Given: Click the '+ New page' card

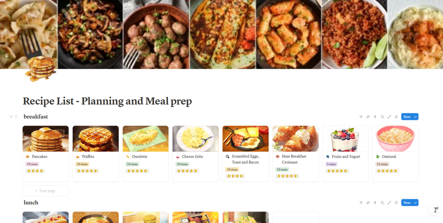Looking at the screenshot, I should (x=45, y=191).
